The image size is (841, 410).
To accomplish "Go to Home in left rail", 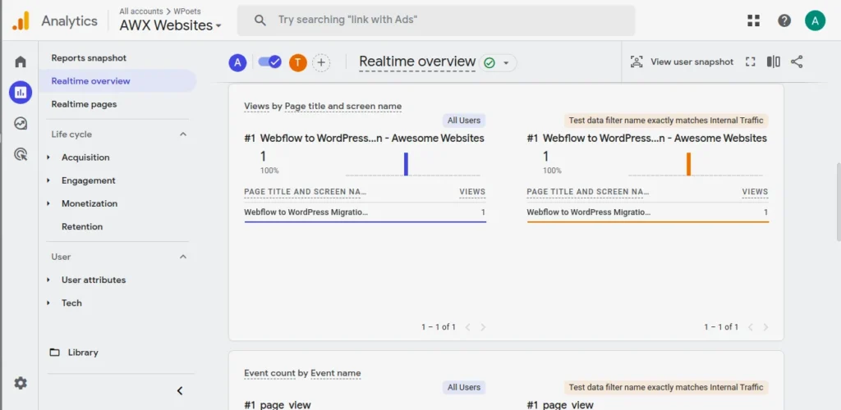I will point(21,61).
